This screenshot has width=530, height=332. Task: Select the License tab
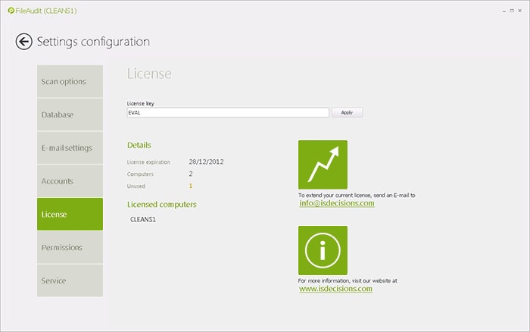[70, 215]
